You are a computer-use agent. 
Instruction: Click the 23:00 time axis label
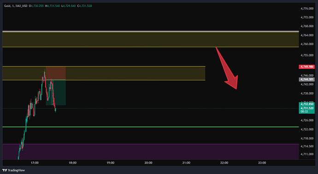click(x=262, y=163)
